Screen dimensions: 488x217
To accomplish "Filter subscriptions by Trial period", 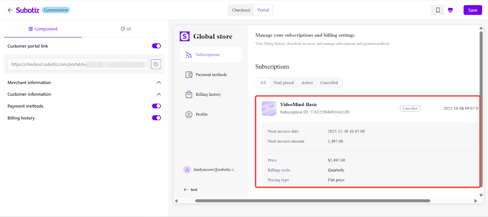I will pos(283,83).
